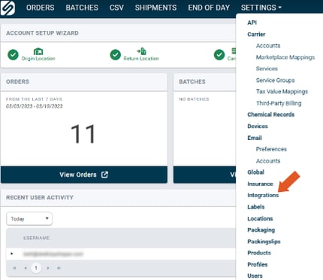Image resolution: width=323 pixels, height=280 pixels.
Task: Open Users settings
Action: tap(255, 275)
